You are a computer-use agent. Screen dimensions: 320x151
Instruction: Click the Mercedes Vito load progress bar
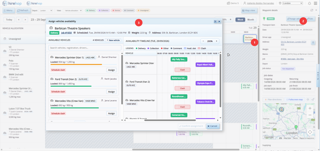coord(83,108)
